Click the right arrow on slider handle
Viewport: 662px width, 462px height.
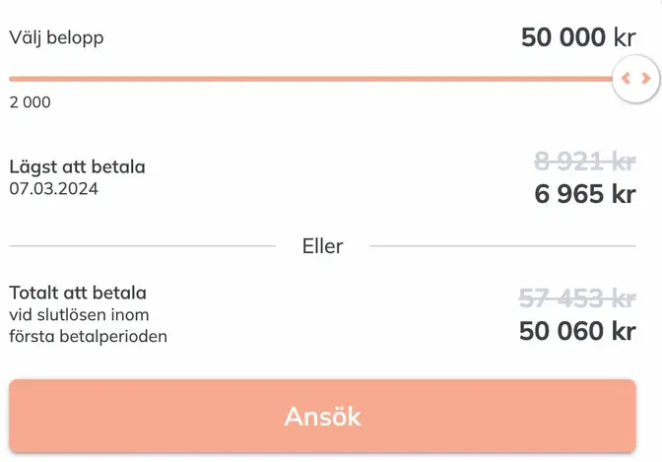click(x=645, y=79)
